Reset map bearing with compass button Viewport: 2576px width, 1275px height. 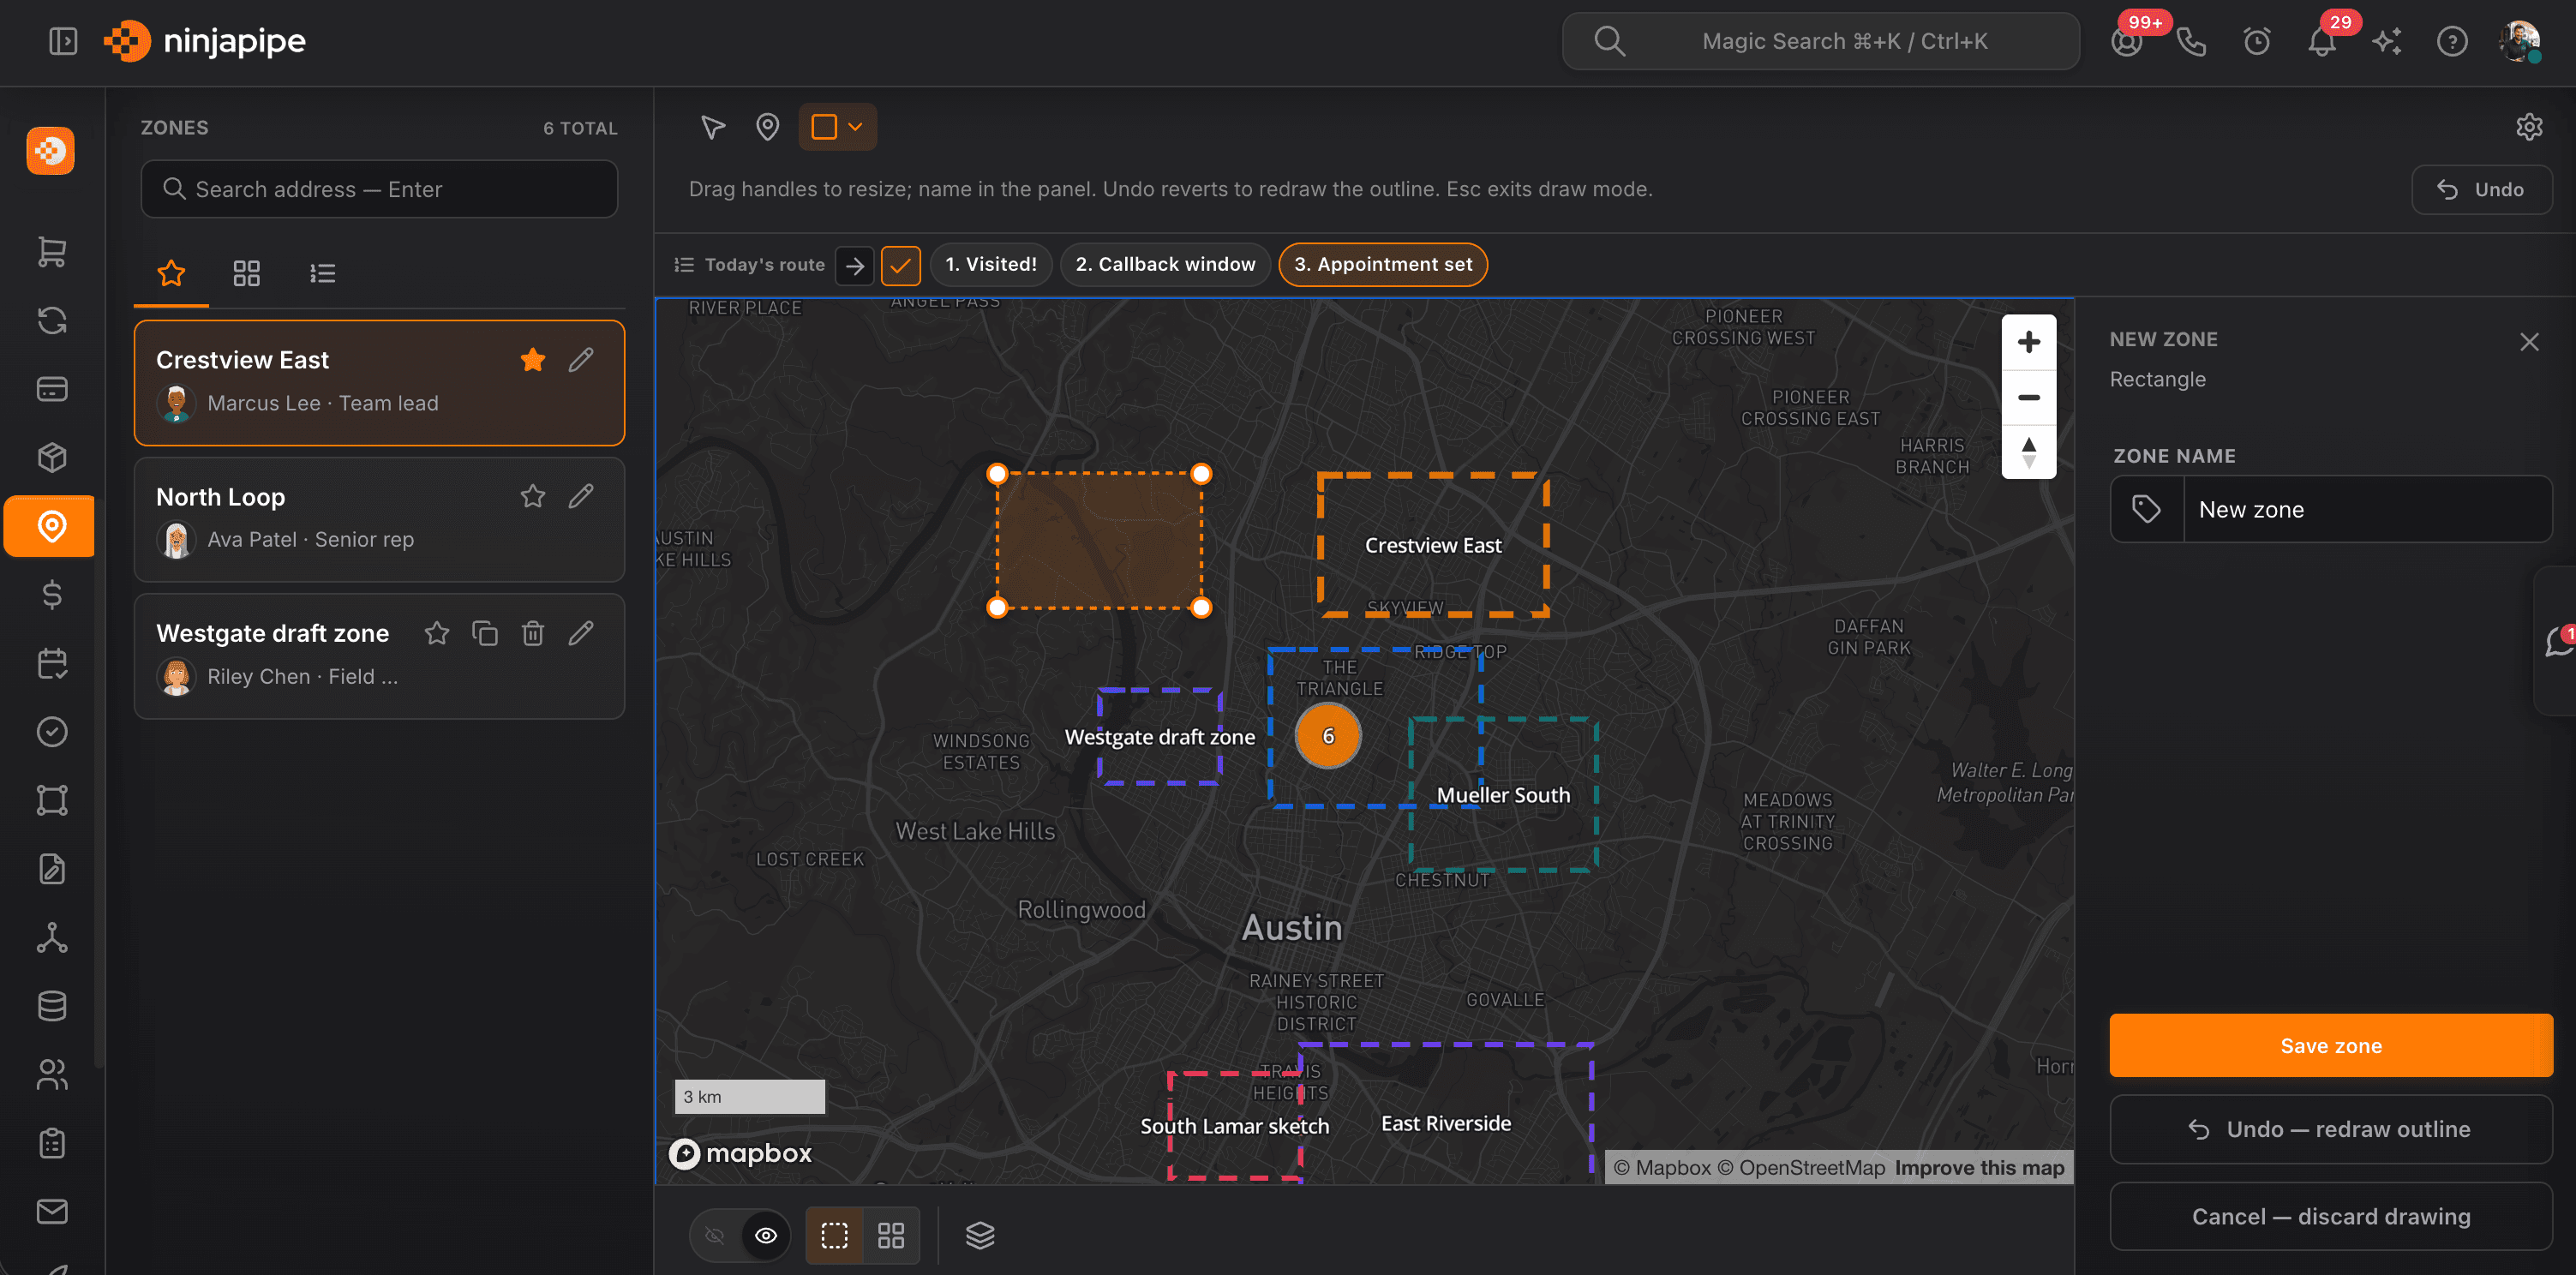pos(2028,452)
